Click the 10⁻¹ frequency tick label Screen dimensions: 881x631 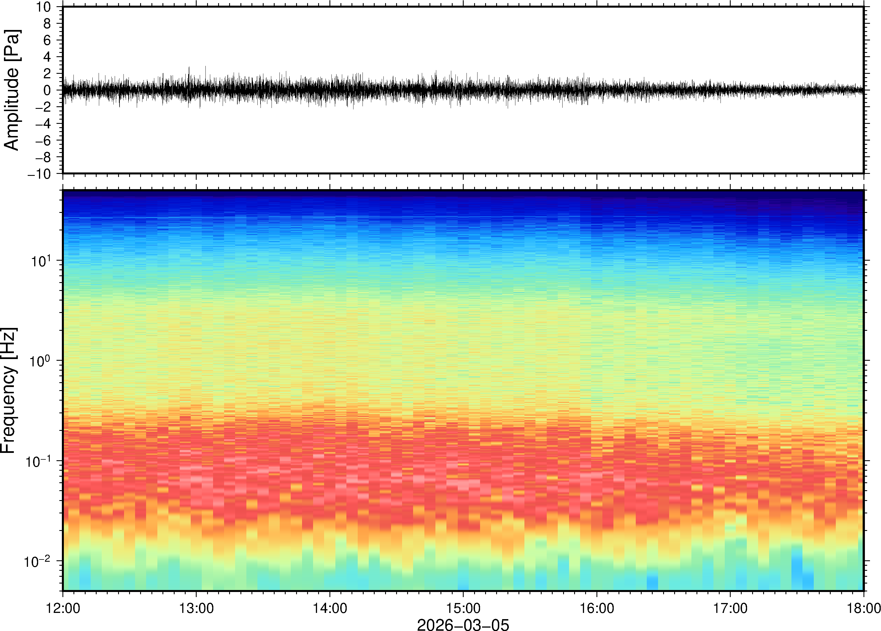tap(38, 461)
